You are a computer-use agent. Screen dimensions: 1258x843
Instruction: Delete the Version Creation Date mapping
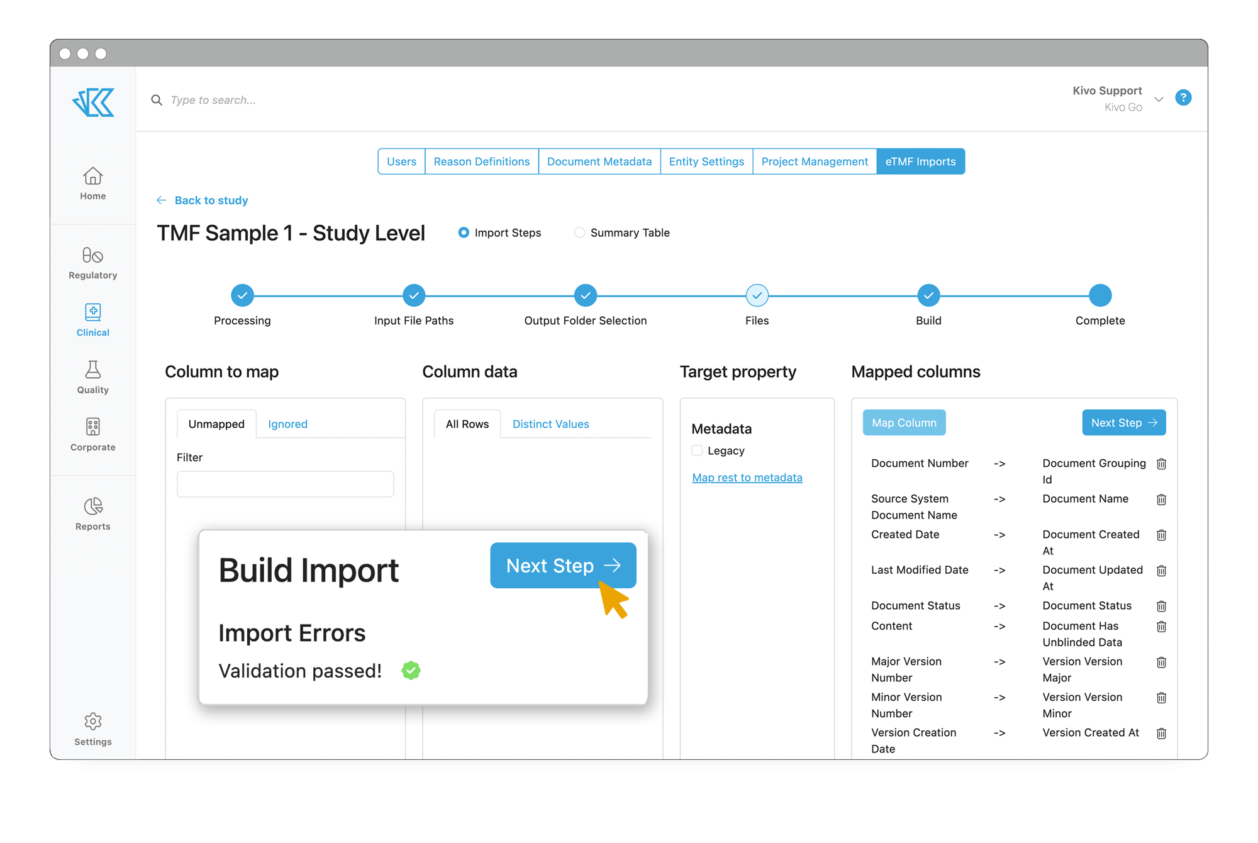[1162, 733]
